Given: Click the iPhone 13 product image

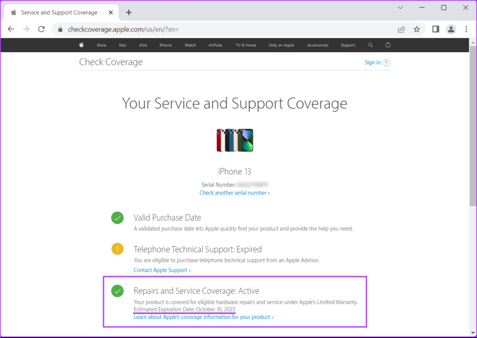Looking at the screenshot, I should (x=235, y=140).
